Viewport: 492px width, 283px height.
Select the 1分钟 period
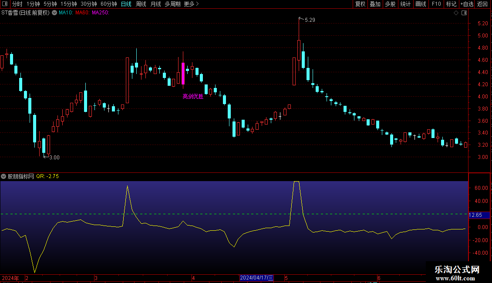click(x=33, y=4)
